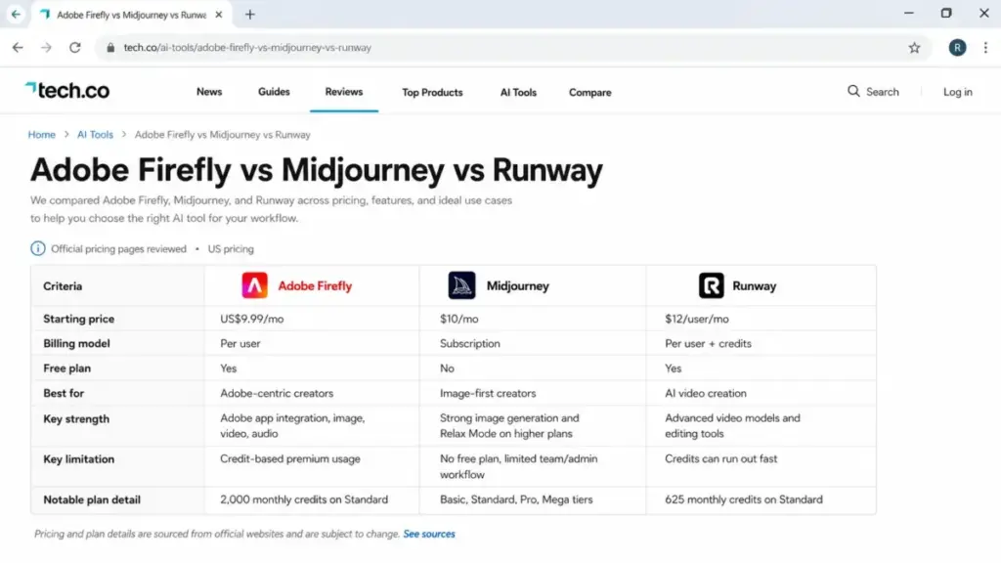Viewport: 1001px width, 563px height.
Task: Open the Chrome three-dot menu
Action: [x=985, y=47]
